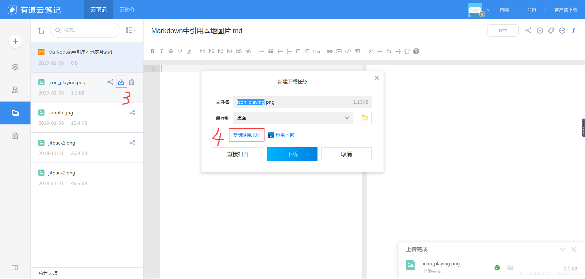Click the new note plus button

pyautogui.click(x=15, y=41)
